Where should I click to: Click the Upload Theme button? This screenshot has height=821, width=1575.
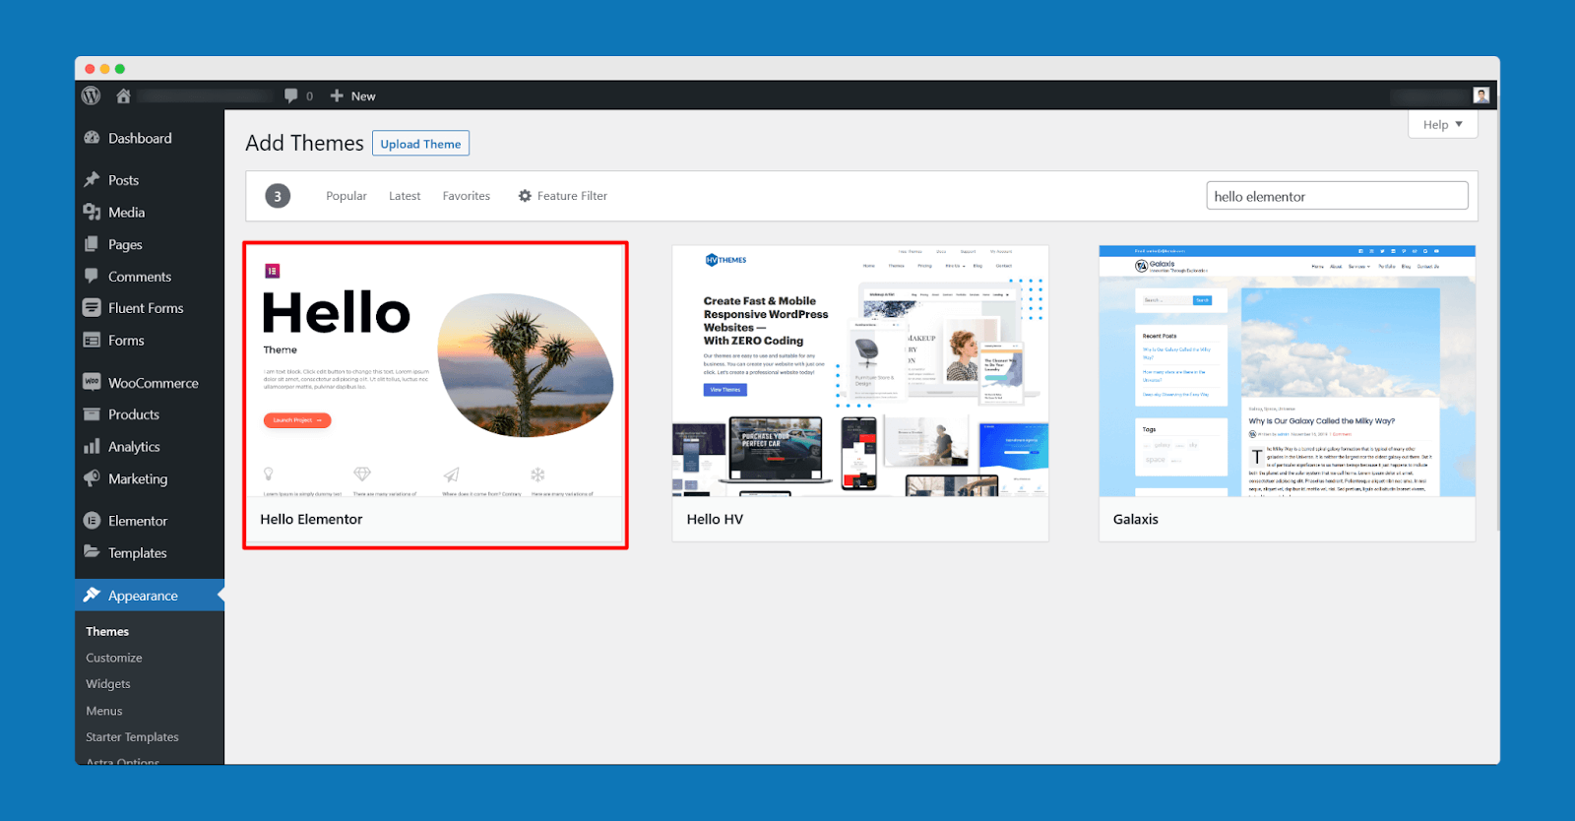(420, 144)
